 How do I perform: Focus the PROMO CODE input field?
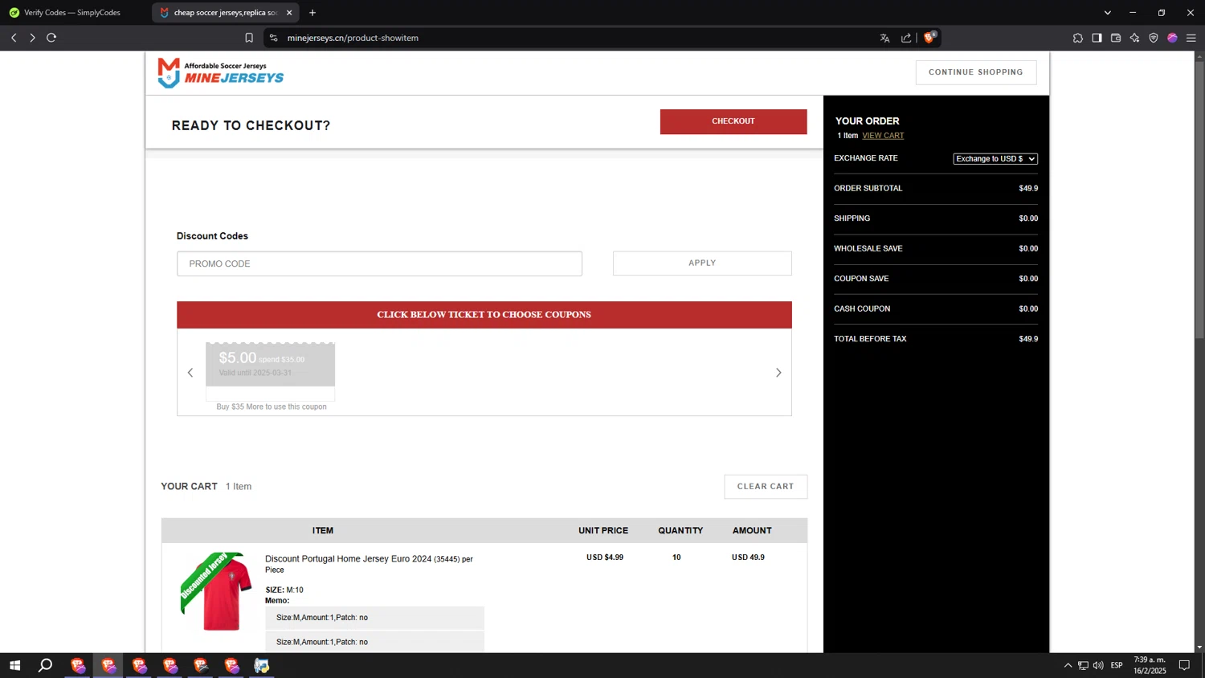(x=379, y=263)
